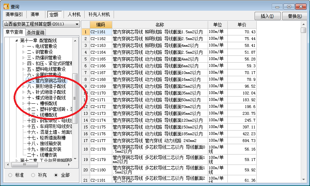Sort by 编码 column header

click(101, 25)
